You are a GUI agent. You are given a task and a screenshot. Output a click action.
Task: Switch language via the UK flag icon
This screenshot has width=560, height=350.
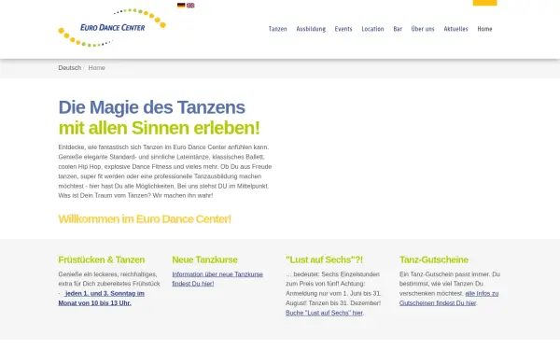(190, 5)
